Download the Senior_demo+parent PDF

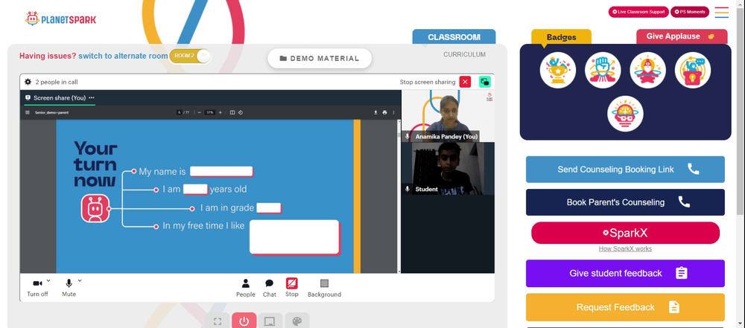point(375,112)
